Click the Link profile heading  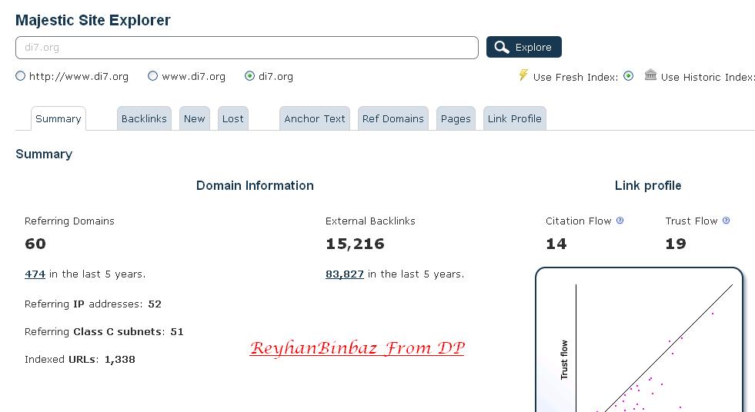click(x=648, y=185)
